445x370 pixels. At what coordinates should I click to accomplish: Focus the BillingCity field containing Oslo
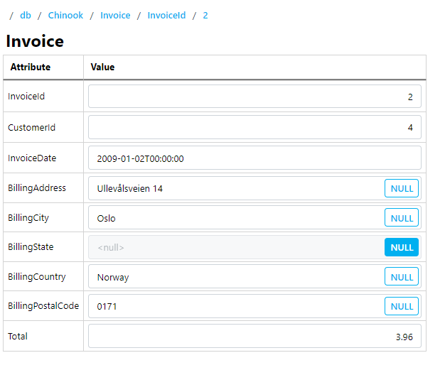click(237, 218)
